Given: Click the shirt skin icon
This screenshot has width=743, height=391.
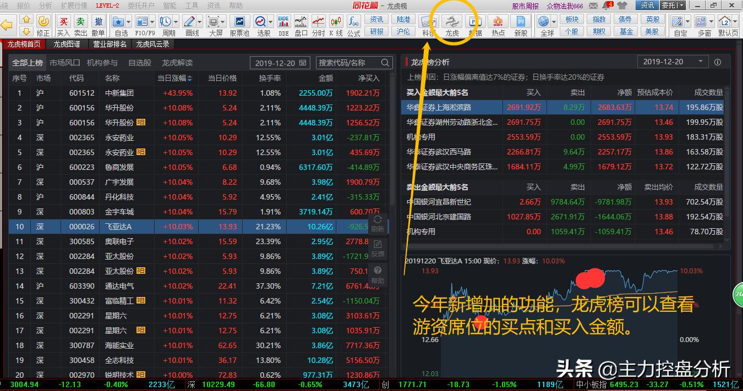Looking at the screenshot, I should click(x=623, y=5).
